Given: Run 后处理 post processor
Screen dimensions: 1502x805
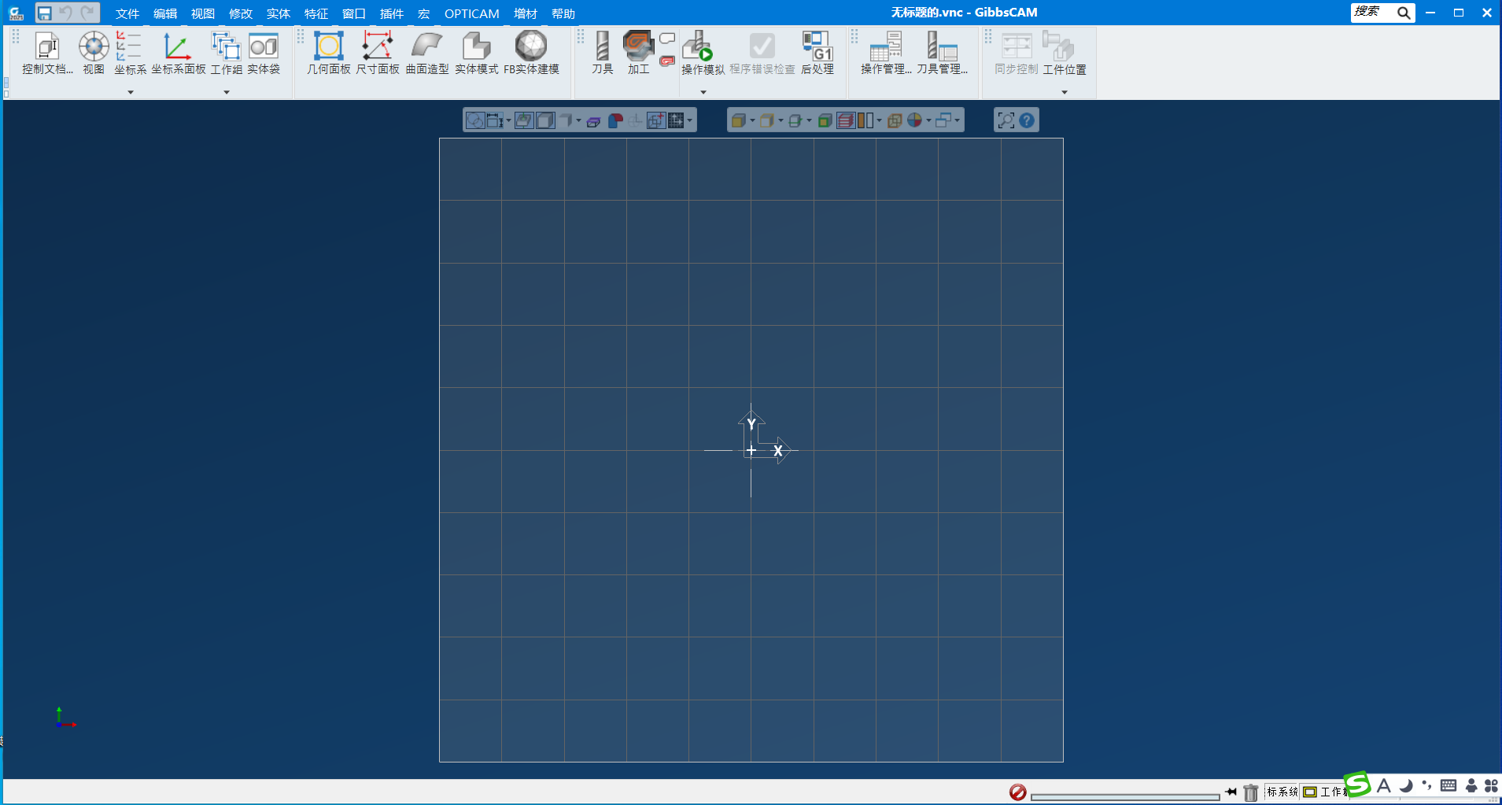Looking at the screenshot, I should [x=817, y=53].
